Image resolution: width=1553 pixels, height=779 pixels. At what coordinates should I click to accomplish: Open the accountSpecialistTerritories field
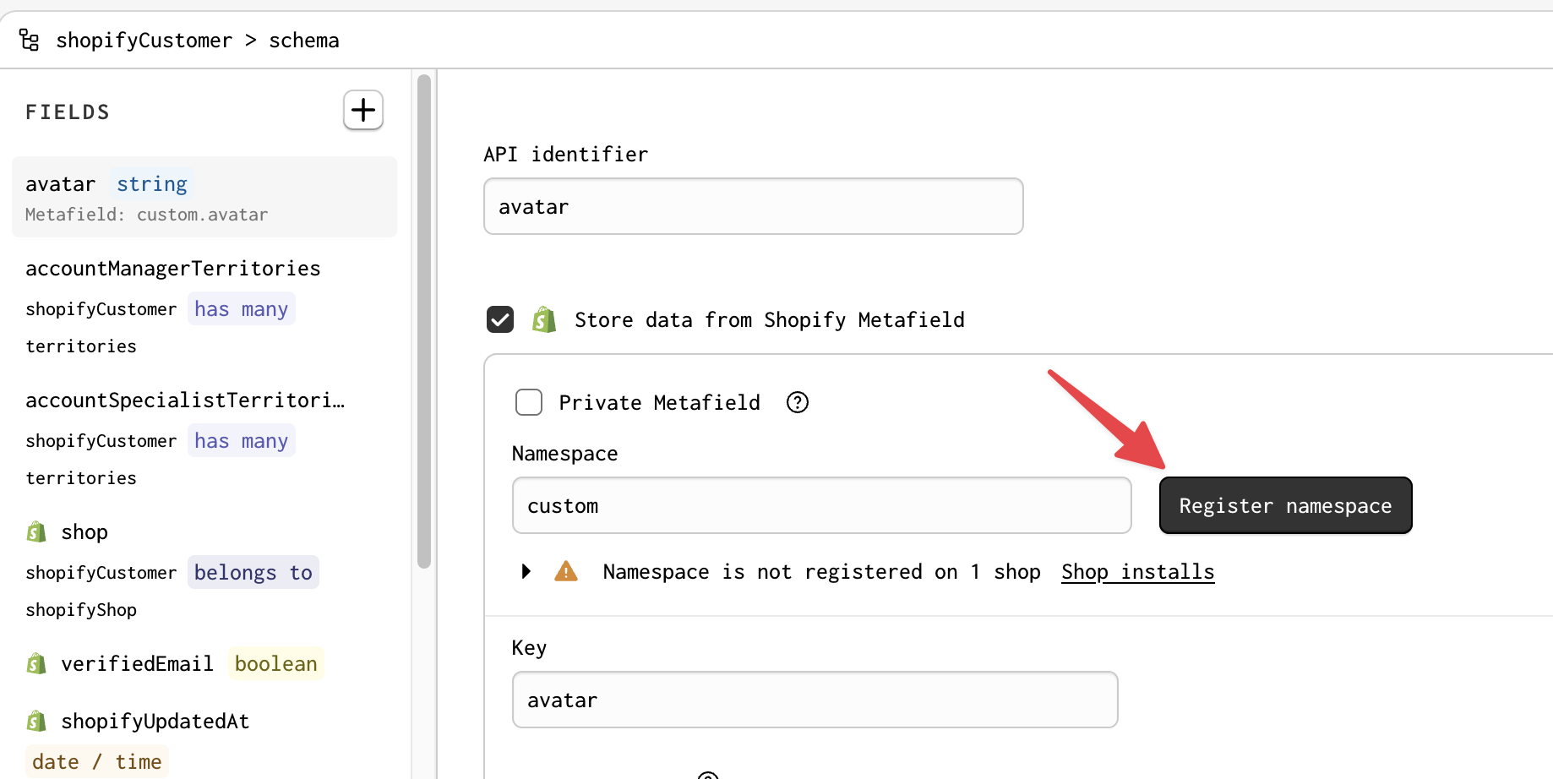pos(185,400)
